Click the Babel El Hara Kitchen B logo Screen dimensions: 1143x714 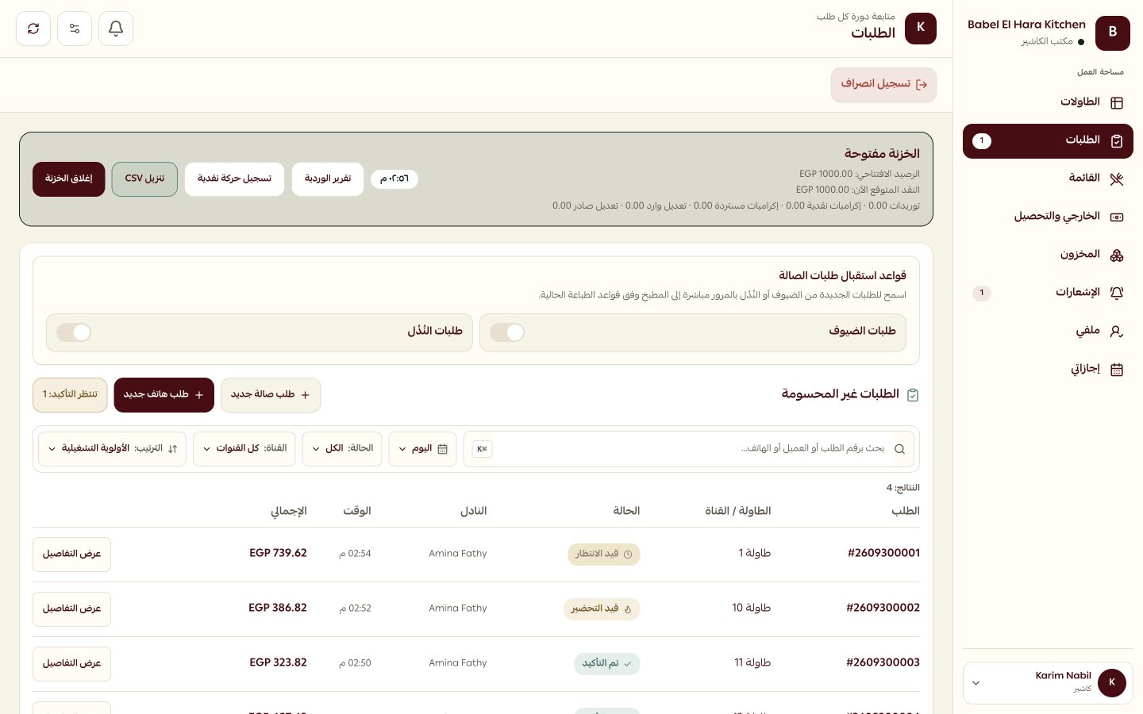point(1113,33)
